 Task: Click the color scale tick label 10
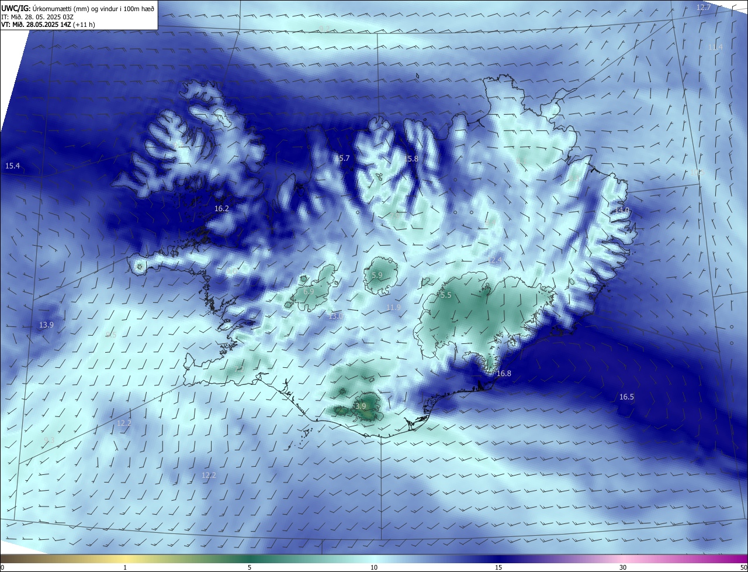[x=374, y=567]
